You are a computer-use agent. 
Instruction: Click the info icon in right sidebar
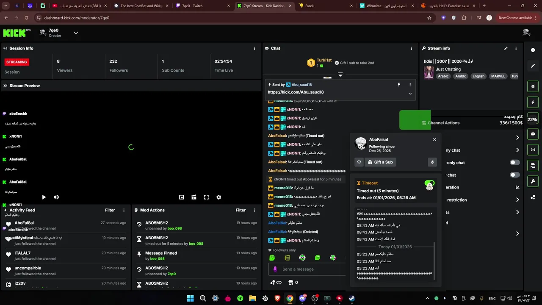[533, 50]
